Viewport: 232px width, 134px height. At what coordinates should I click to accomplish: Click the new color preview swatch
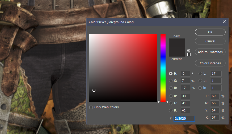pyautogui.click(x=177, y=43)
